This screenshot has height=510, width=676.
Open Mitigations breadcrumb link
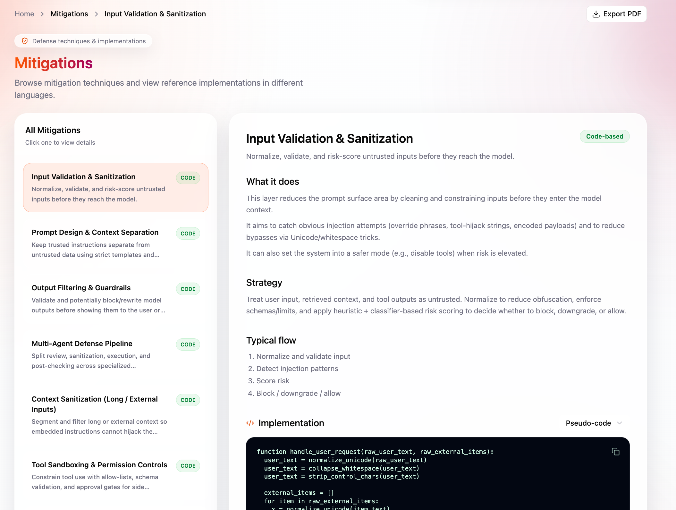[69, 14]
